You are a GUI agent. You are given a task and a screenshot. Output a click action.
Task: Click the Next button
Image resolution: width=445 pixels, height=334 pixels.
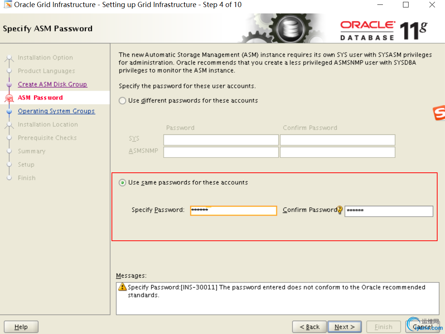click(345, 327)
